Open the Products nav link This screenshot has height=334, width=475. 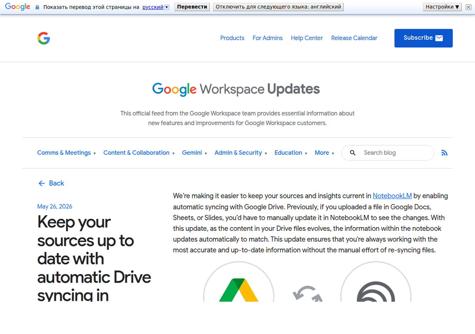pos(232,38)
